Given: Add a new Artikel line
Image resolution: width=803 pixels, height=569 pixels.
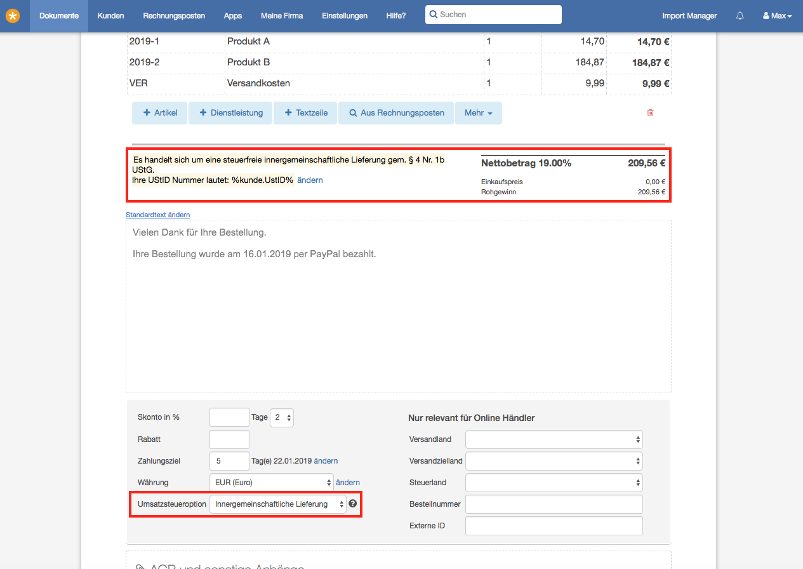Looking at the screenshot, I should [159, 113].
